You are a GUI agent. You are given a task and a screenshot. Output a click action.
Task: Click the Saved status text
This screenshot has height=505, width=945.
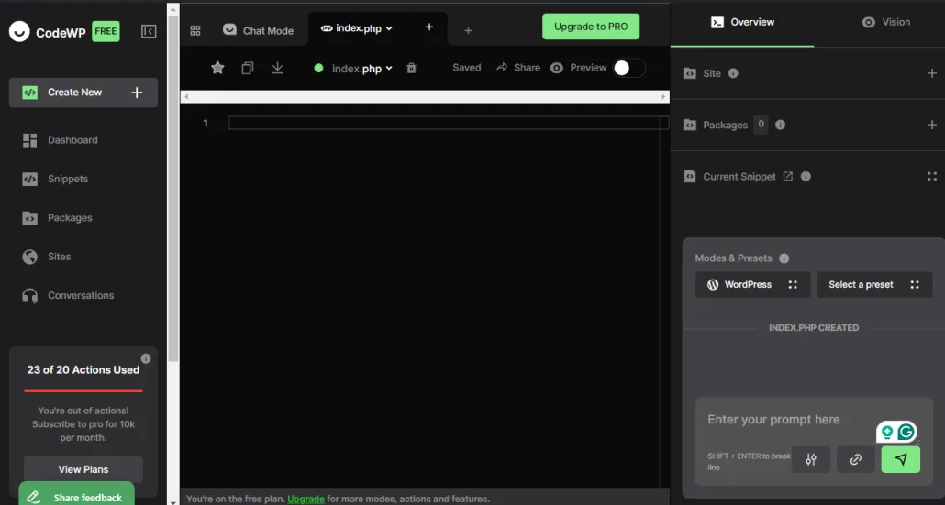tap(466, 68)
